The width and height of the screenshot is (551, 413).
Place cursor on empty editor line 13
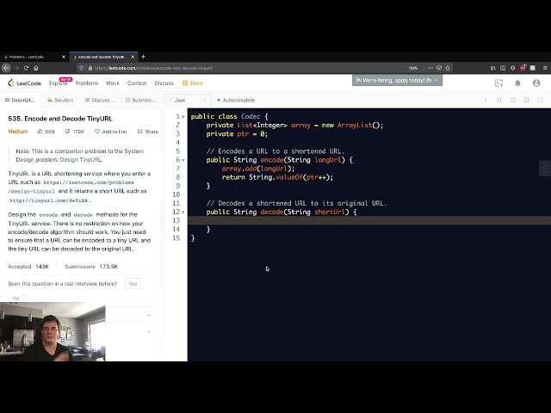[369, 220]
